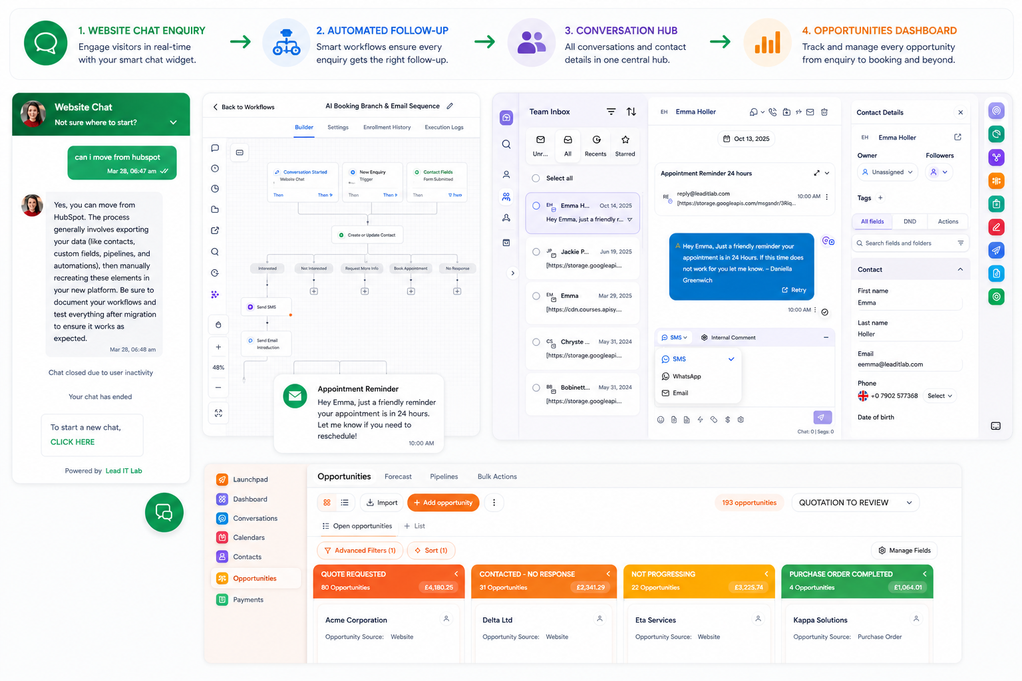This screenshot has width=1022, height=681.
Task: Select the Jackie P. conversation checkbox
Action: pyautogui.click(x=536, y=252)
